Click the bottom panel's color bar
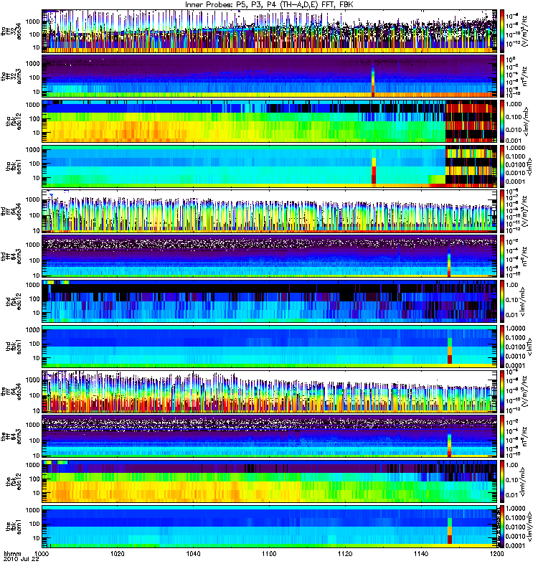538x574 pixels. click(502, 527)
